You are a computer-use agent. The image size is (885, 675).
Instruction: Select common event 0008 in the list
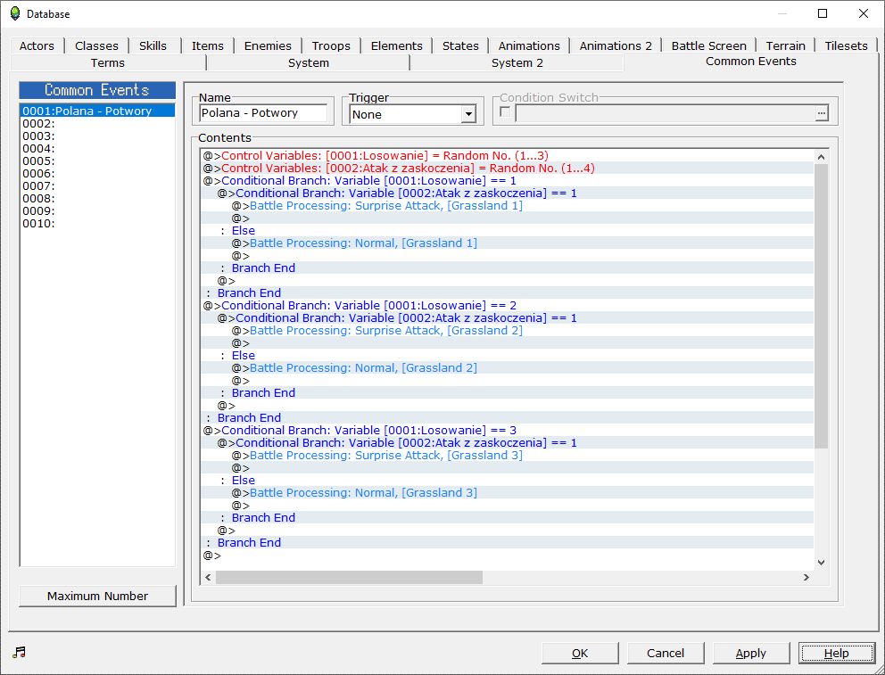(x=97, y=199)
